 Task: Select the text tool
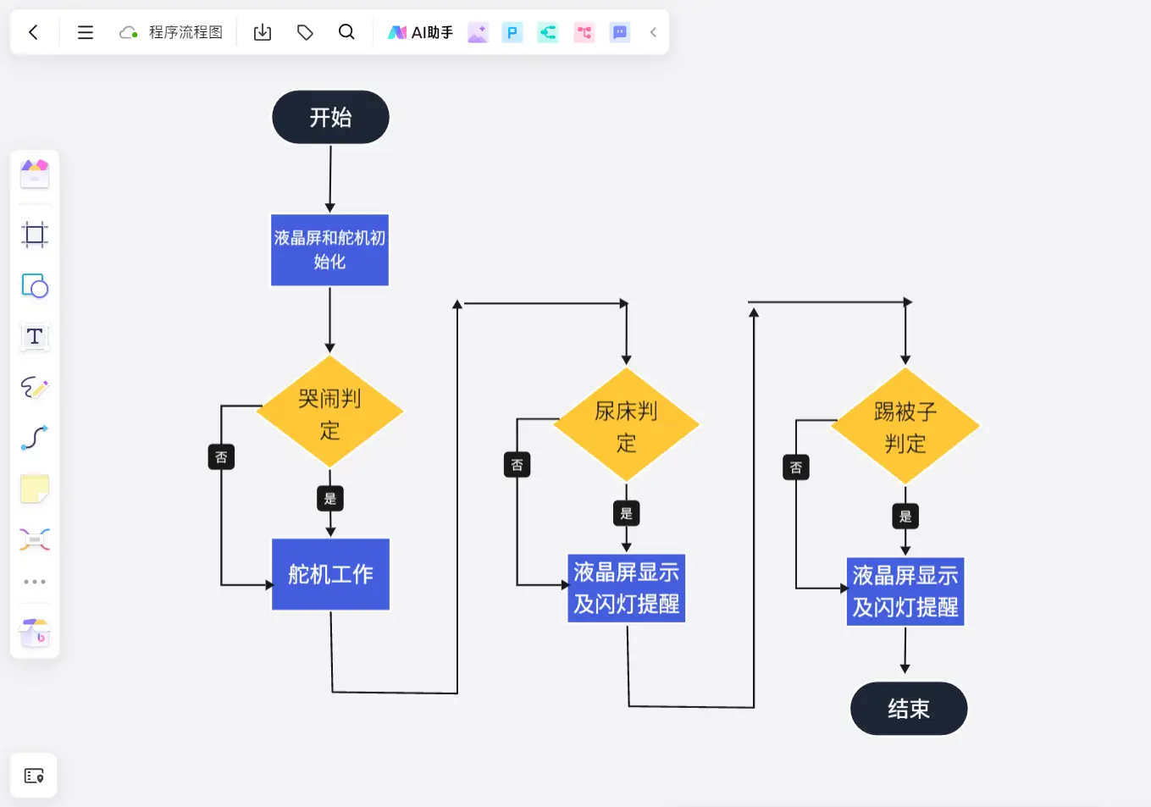click(35, 336)
